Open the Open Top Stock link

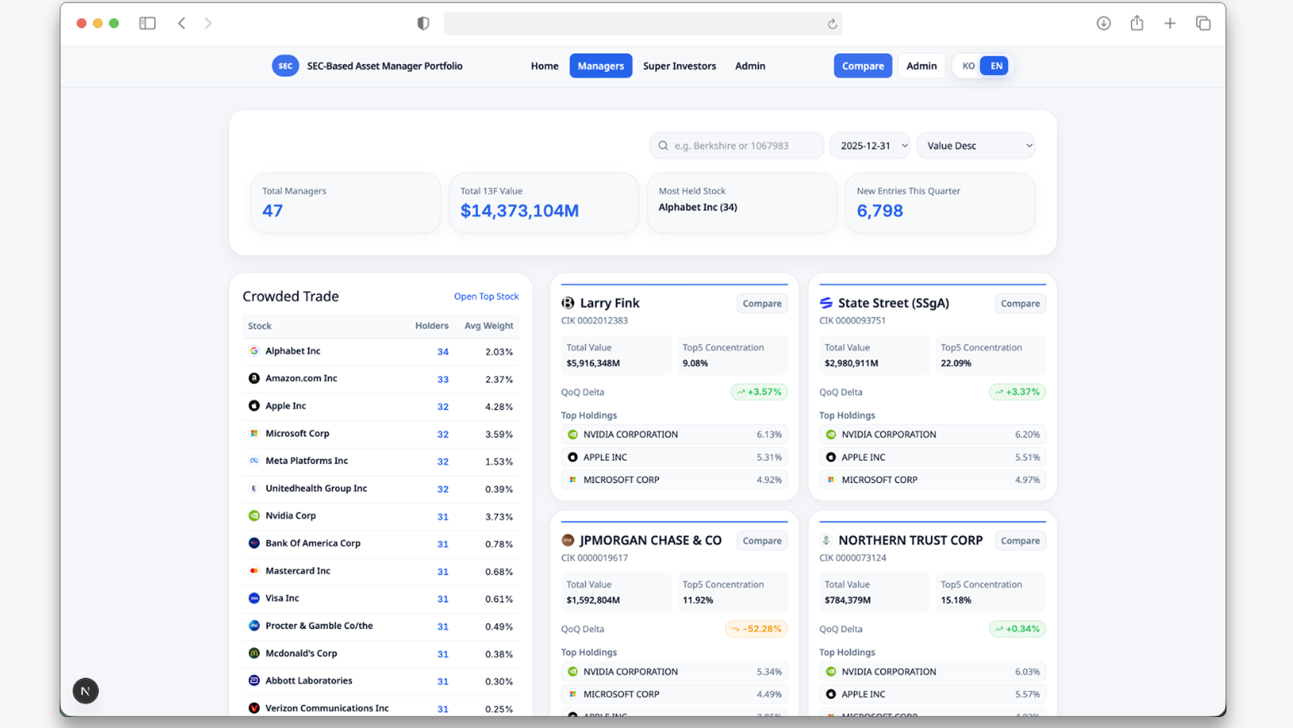click(486, 296)
